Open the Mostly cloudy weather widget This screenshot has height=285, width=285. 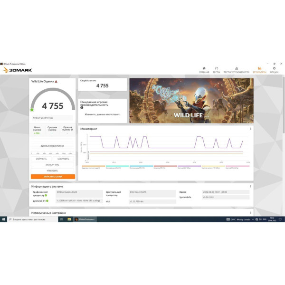(x=238, y=219)
